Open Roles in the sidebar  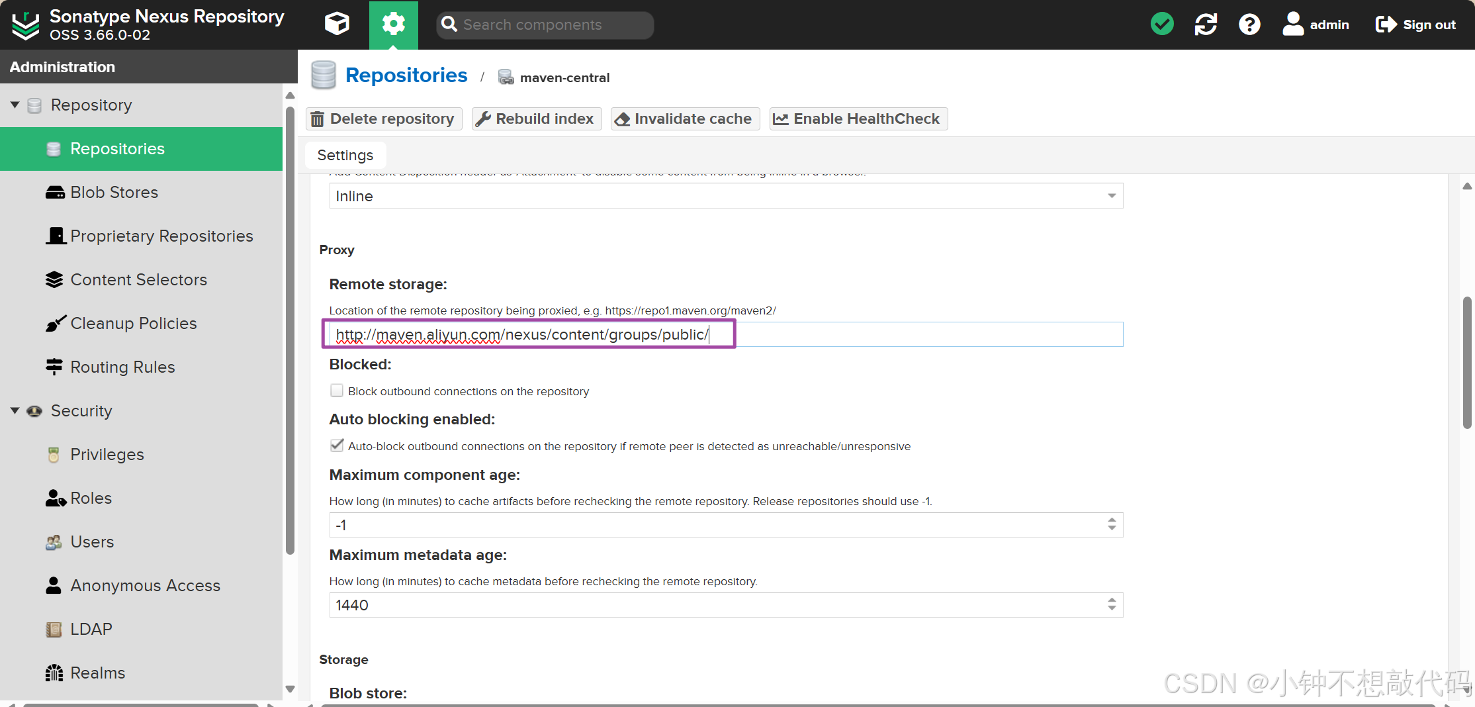pos(142,498)
